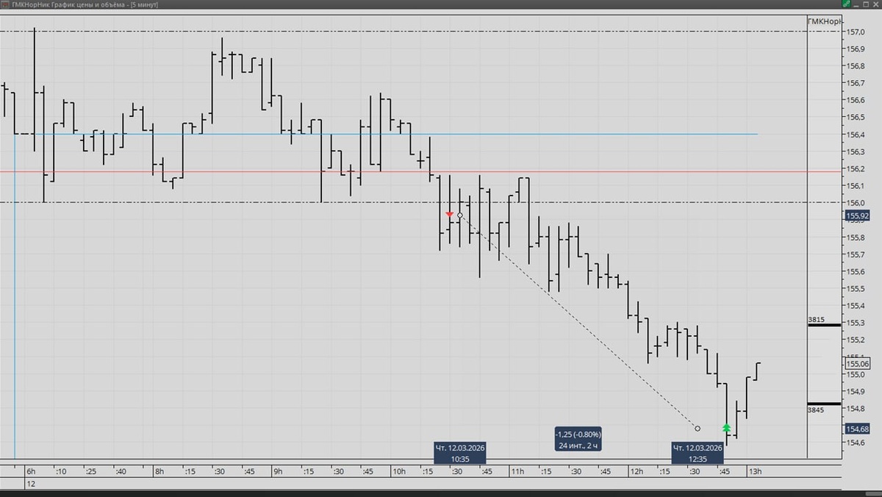Viewport: 882px width, 497px height.
Task: Click the 12.03.2026 12:35 date label
Action: coord(698,453)
